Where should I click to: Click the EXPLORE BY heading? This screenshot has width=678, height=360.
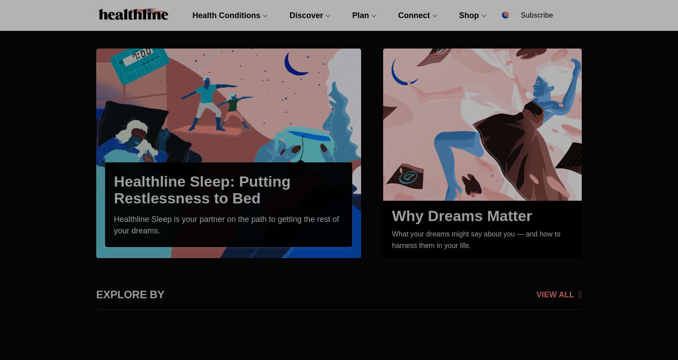[130, 294]
